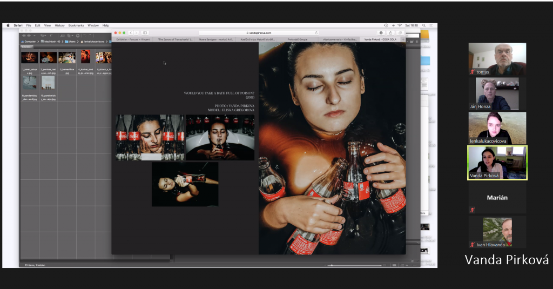Click Macintosh HD in Bridge path bar

pos(50,42)
